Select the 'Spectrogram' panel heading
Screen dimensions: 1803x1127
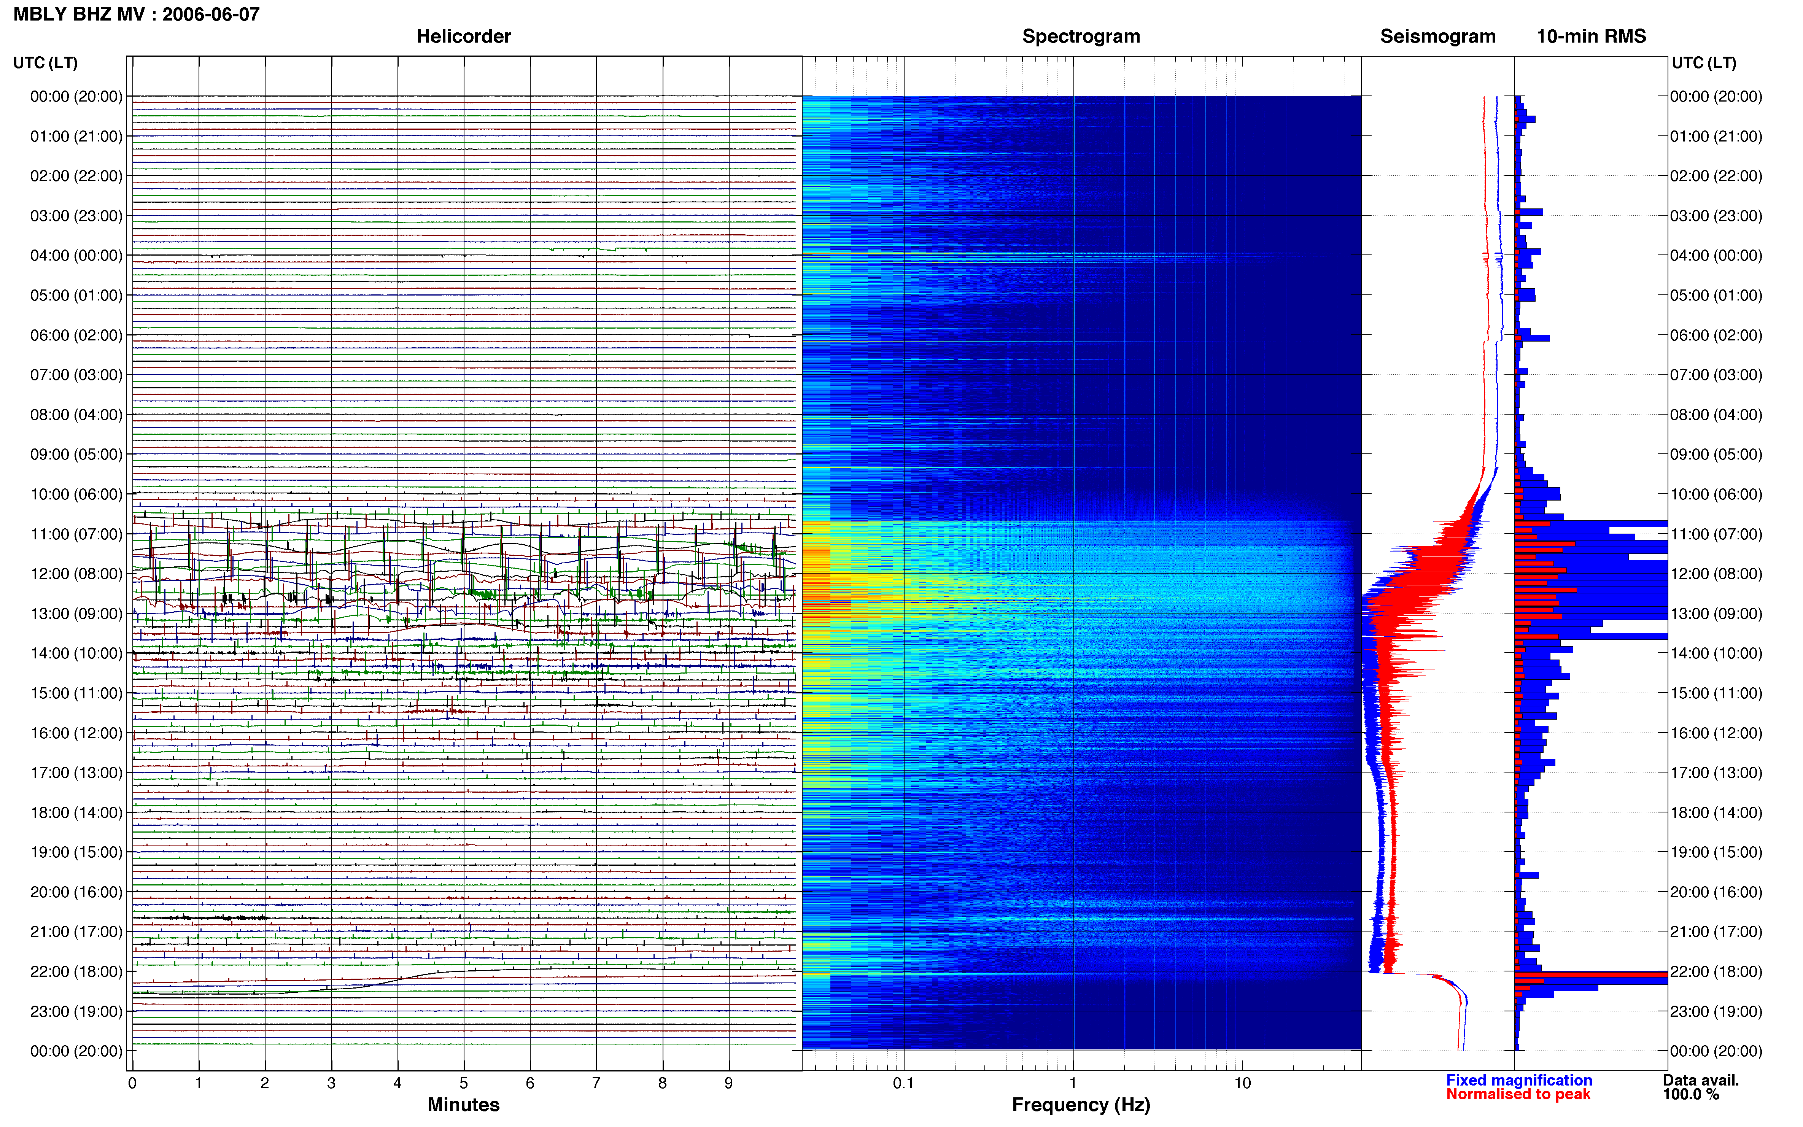1081,37
